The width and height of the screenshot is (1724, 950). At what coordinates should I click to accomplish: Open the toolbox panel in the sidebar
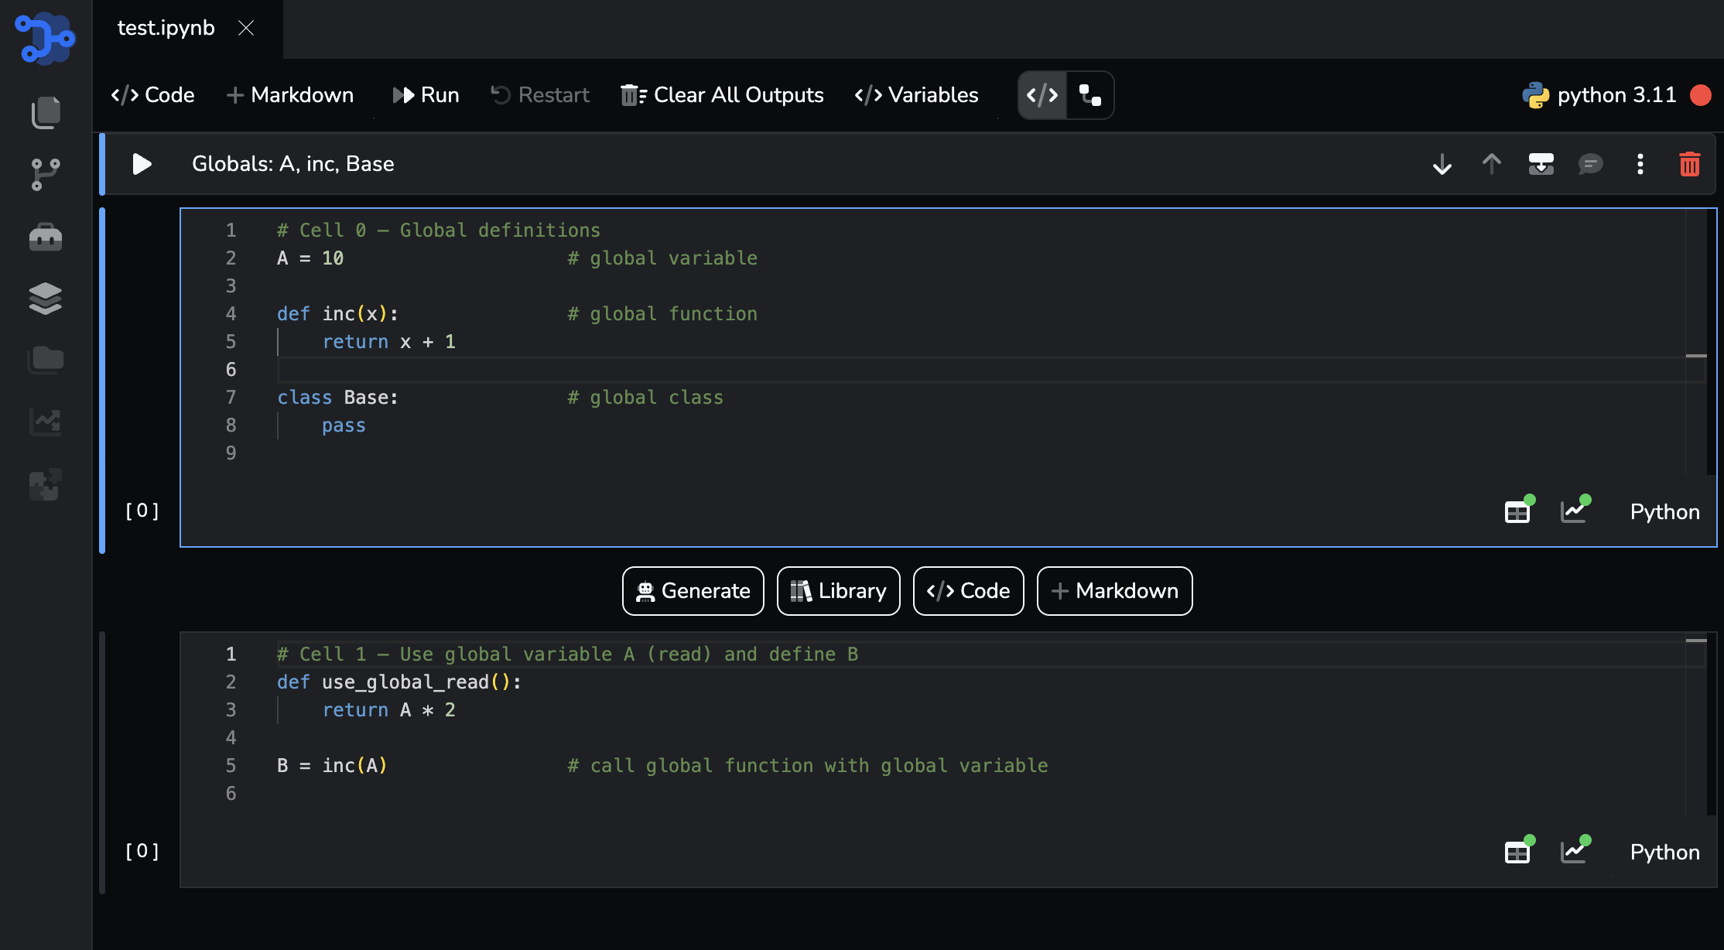[46, 237]
